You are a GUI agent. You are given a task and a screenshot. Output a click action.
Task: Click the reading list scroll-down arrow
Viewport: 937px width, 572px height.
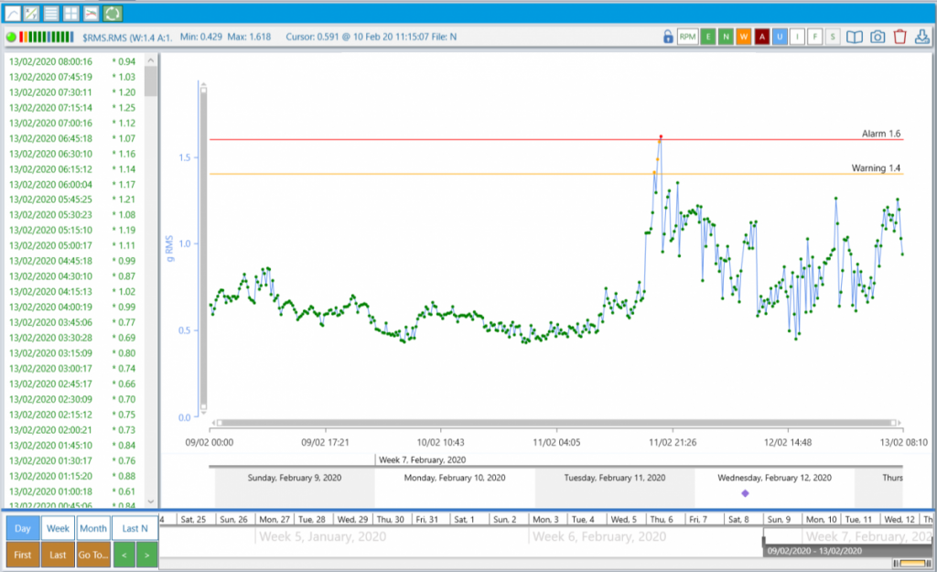point(151,502)
